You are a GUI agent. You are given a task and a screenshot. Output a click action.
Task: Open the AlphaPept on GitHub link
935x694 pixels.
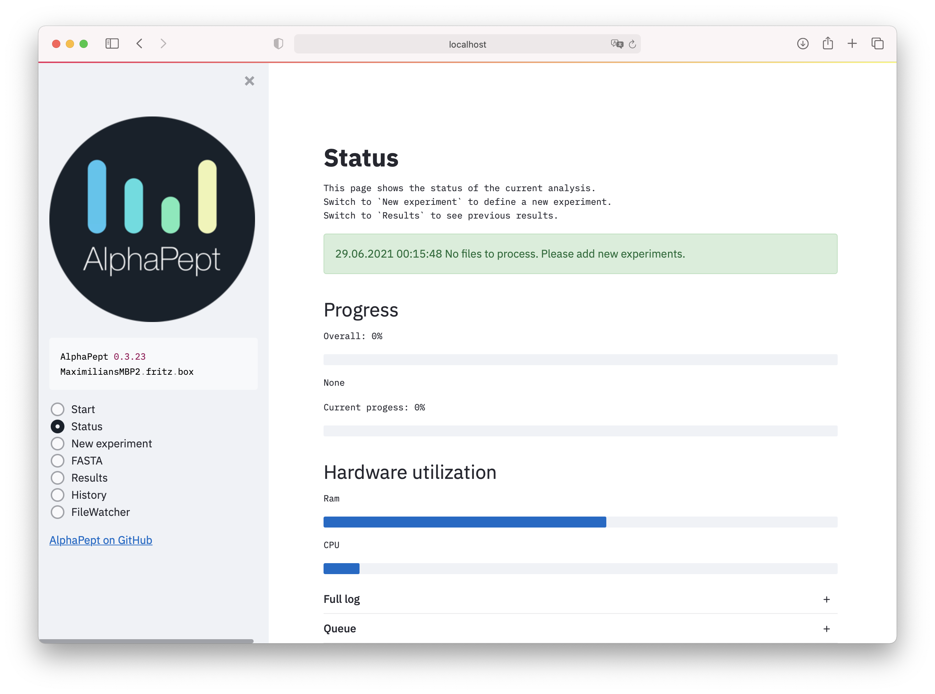tap(101, 540)
